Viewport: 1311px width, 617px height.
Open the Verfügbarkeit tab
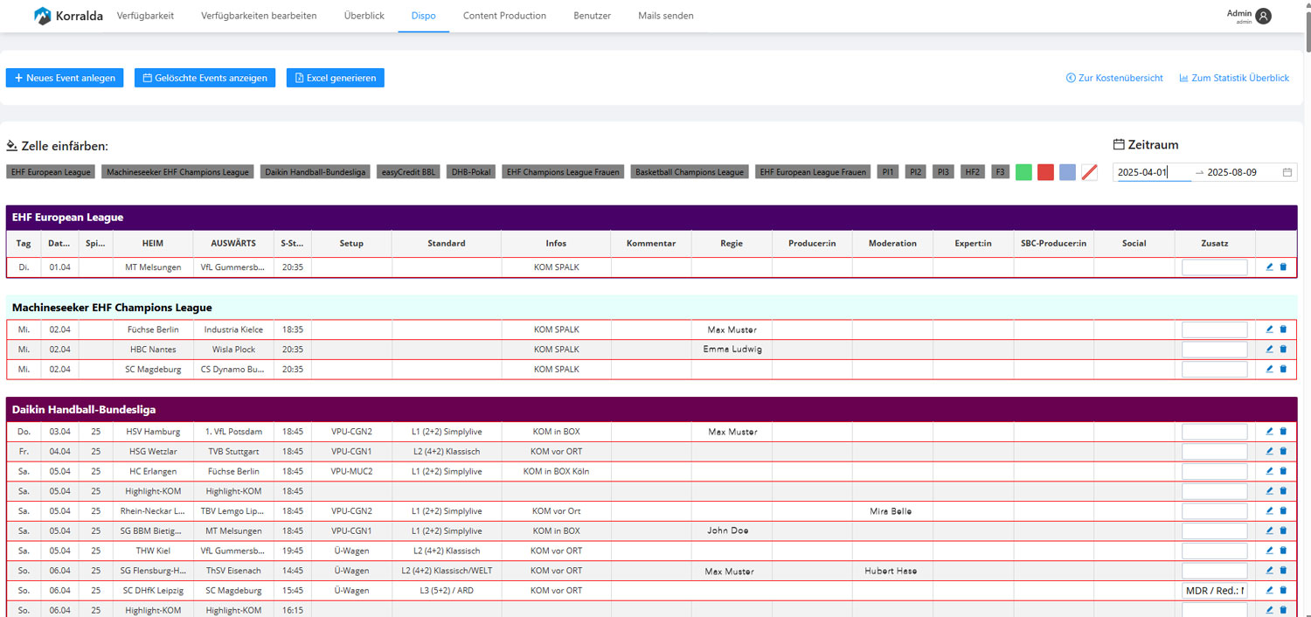pos(145,16)
